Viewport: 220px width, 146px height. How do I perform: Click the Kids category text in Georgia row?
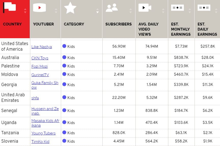(x=71, y=85)
